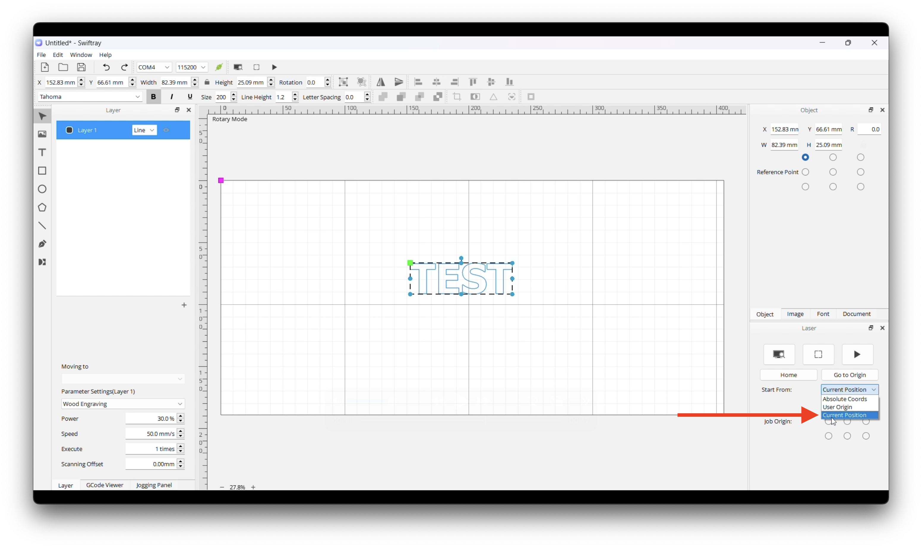Click the font Size 200 field
The width and height of the screenshot is (922, 548).
[223, 97]
